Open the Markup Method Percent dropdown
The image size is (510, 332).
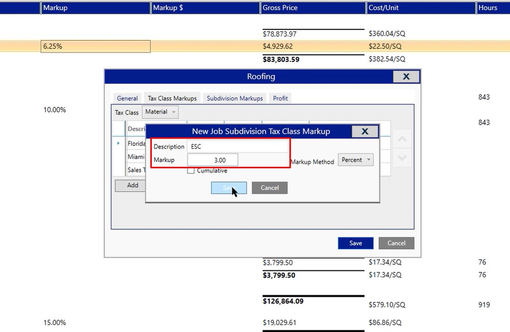point(356,160)
